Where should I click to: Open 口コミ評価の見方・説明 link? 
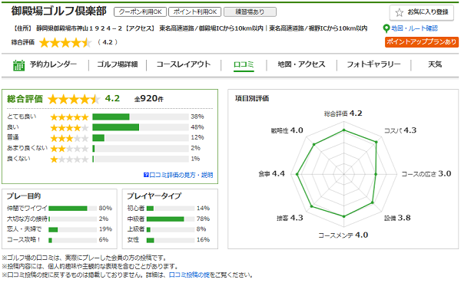(181, 175)
